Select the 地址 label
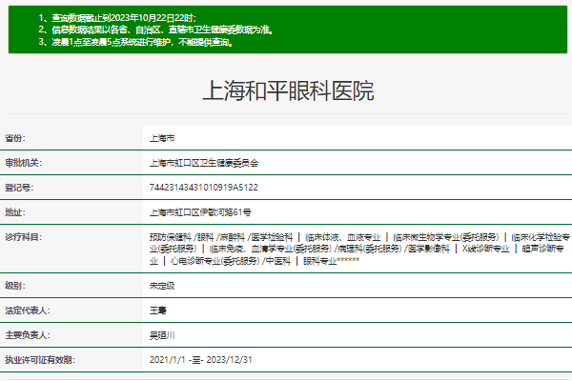Viewport: 572px width, 381px height. (15, 212)
